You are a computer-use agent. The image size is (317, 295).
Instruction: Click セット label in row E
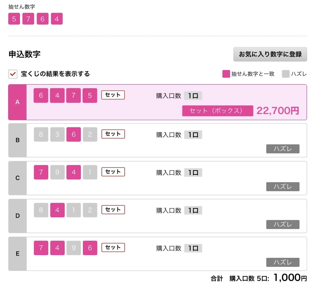[x=113, y=247]
